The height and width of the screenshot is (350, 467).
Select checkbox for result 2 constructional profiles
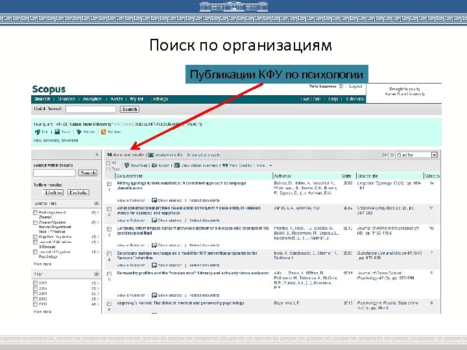coord(110,209)
